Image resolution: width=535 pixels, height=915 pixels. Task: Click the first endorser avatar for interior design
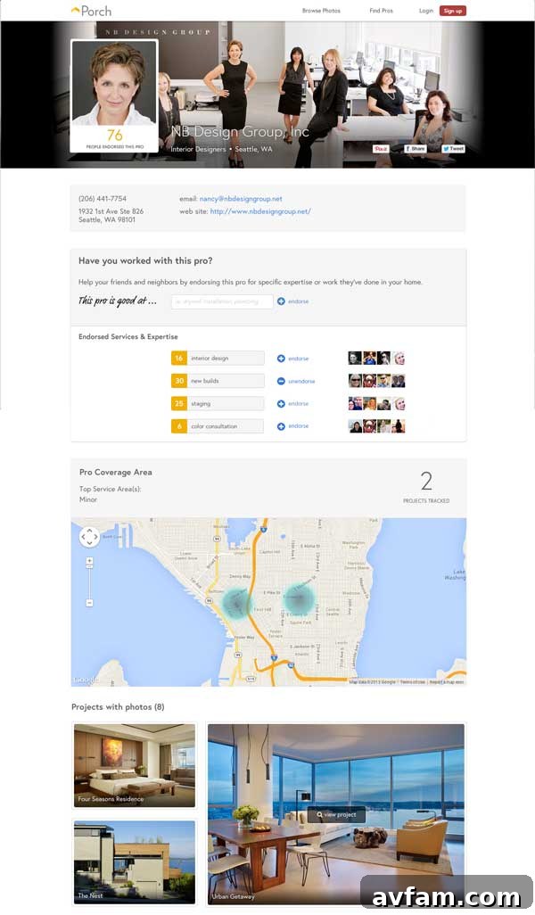[x=355, y=359]
